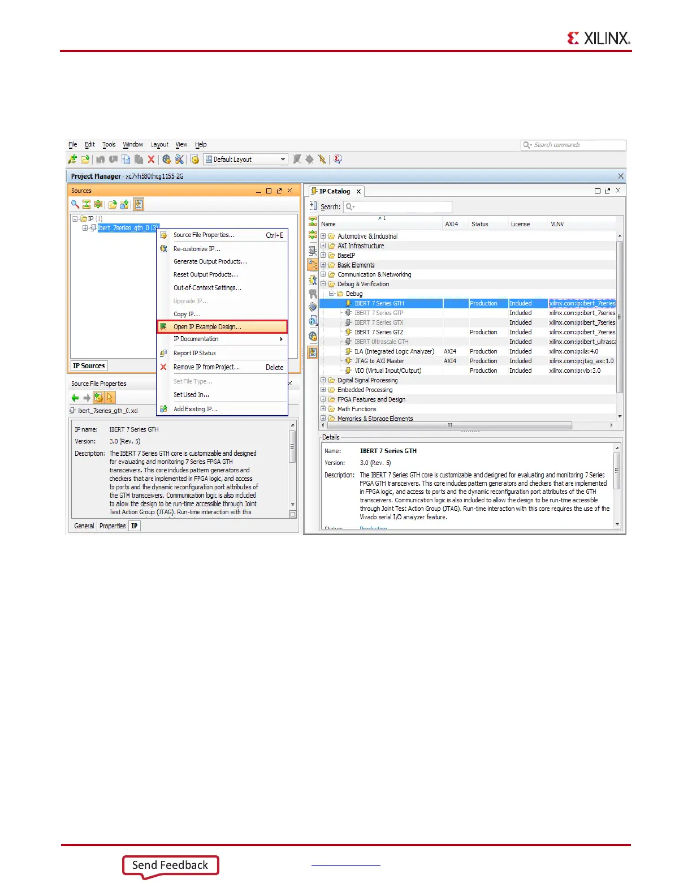Click Collapse All icon in IP Catalog sidebar
692x896 pixels.
(x=313, y=221)
